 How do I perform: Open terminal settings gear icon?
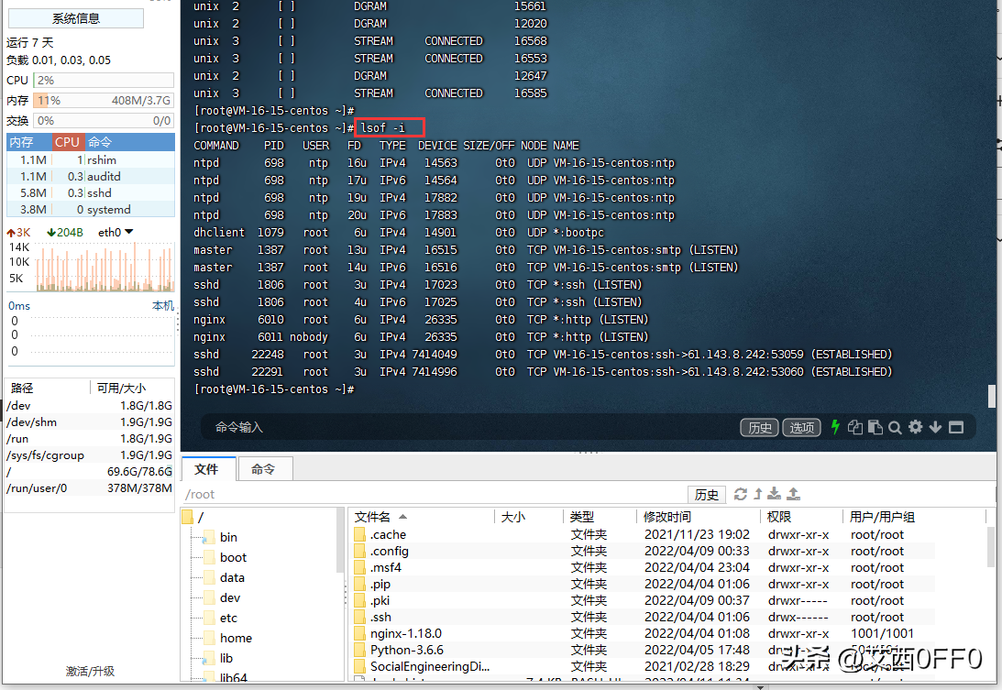[x=915, y=427]
